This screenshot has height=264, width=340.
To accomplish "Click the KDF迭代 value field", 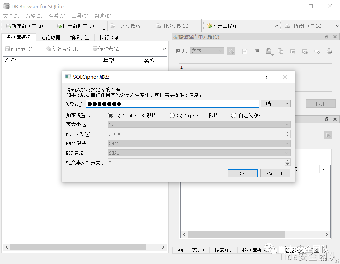I will pos(196,134).
